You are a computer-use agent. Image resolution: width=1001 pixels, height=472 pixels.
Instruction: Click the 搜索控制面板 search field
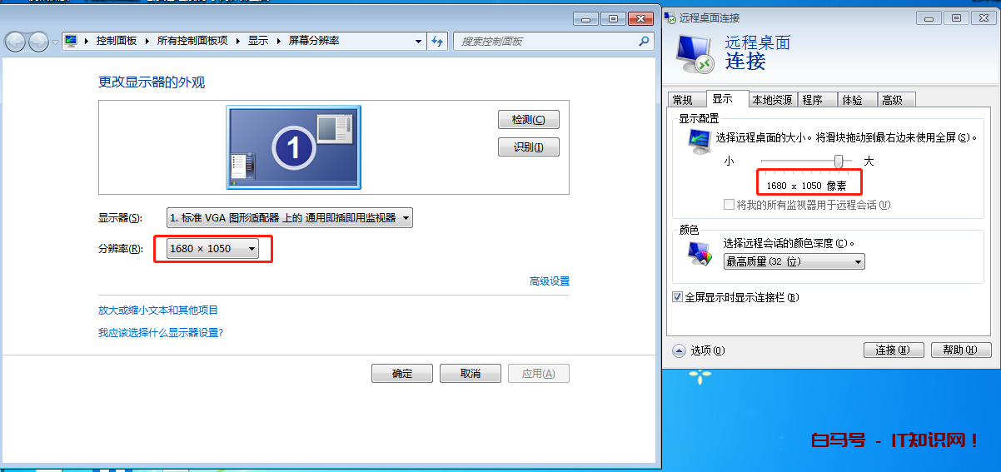[x=545, y=41]
